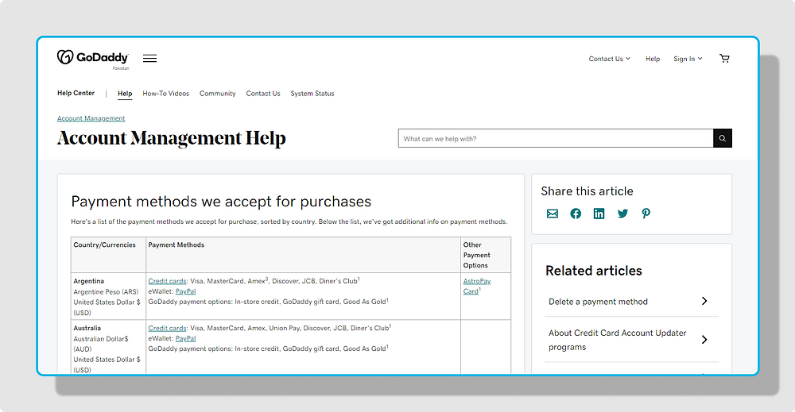Click the 'Payment methods we accept for purchases' heading

(221, 202)
